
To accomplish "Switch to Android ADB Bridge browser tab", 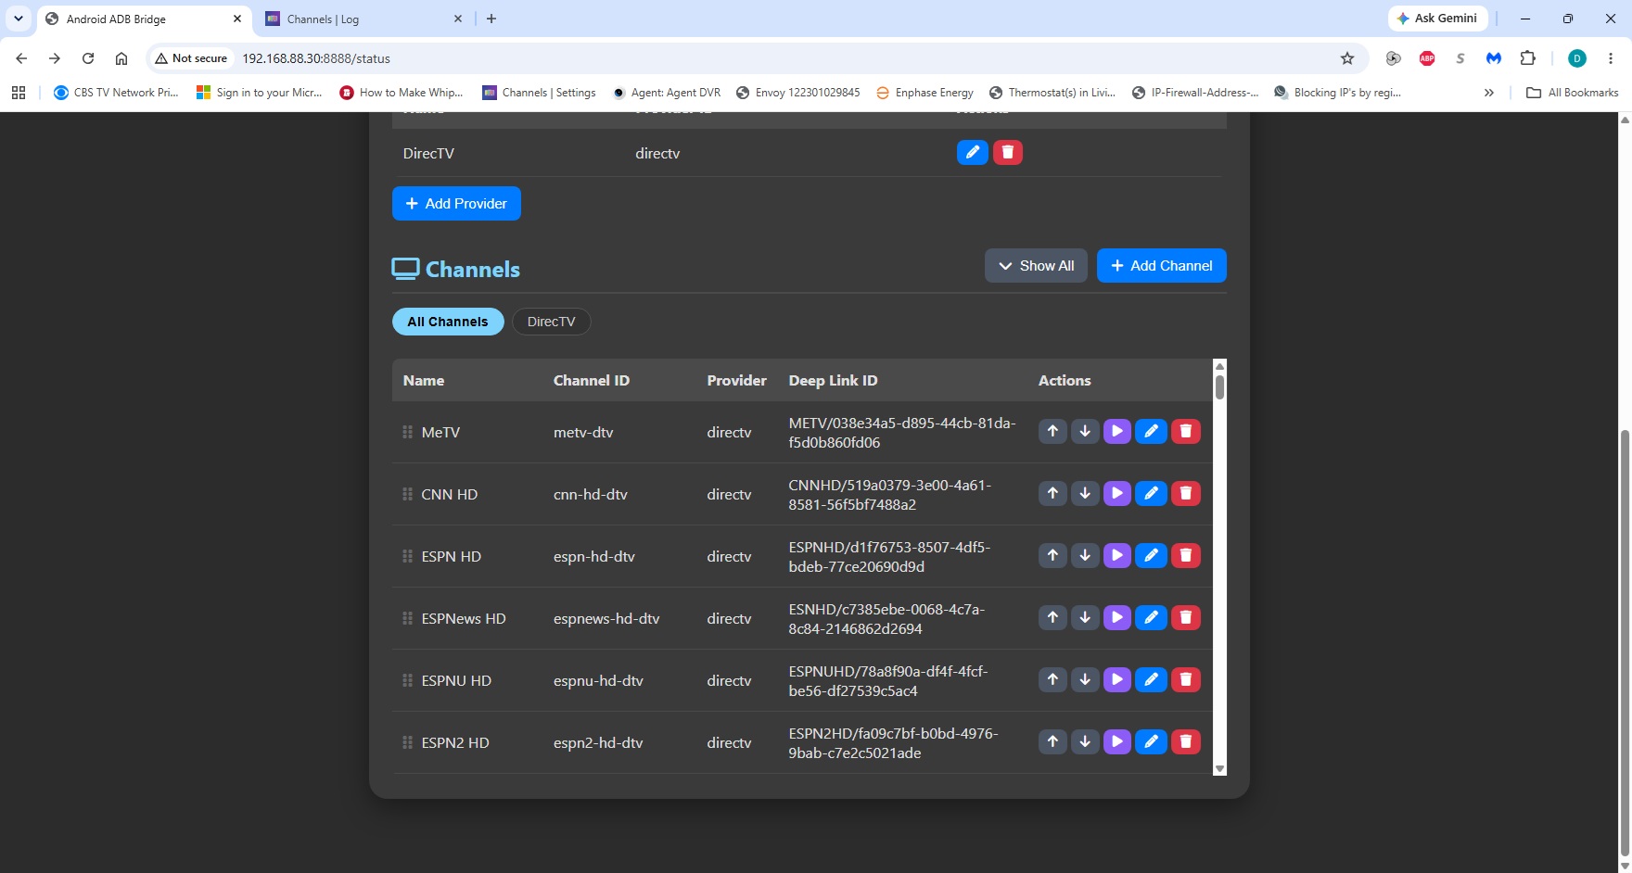I will pos(146,19).
